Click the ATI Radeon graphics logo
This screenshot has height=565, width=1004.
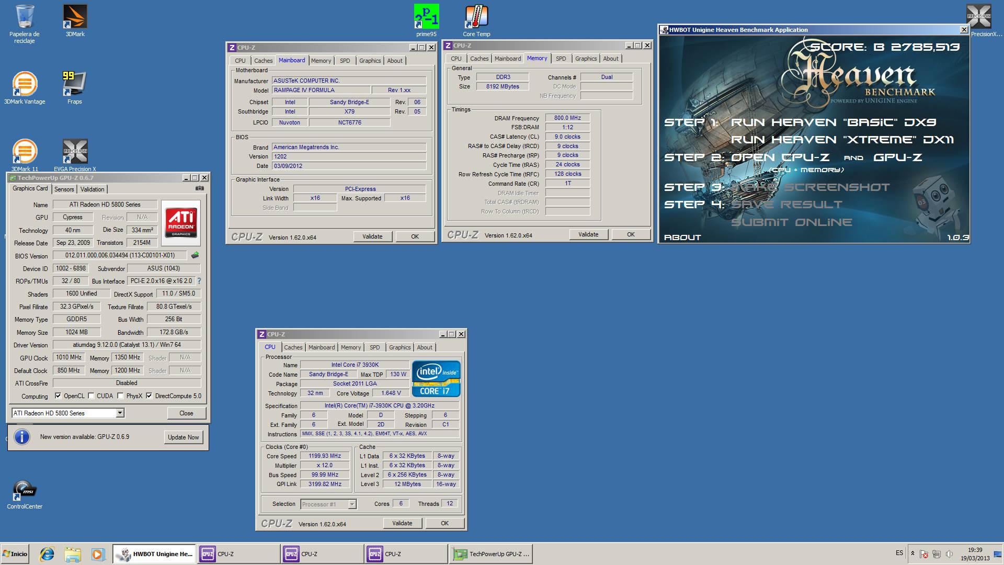pyautogui.click(x=181, y=223)
